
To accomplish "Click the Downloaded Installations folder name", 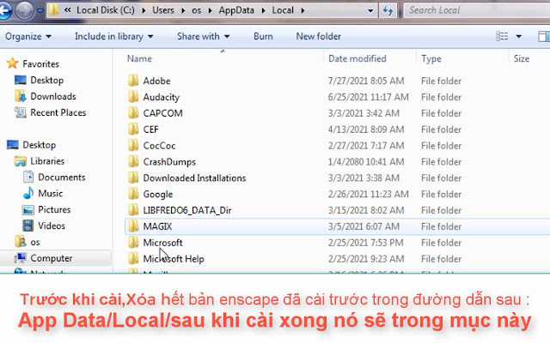I will pyautogui.click(x=194, y=178).
